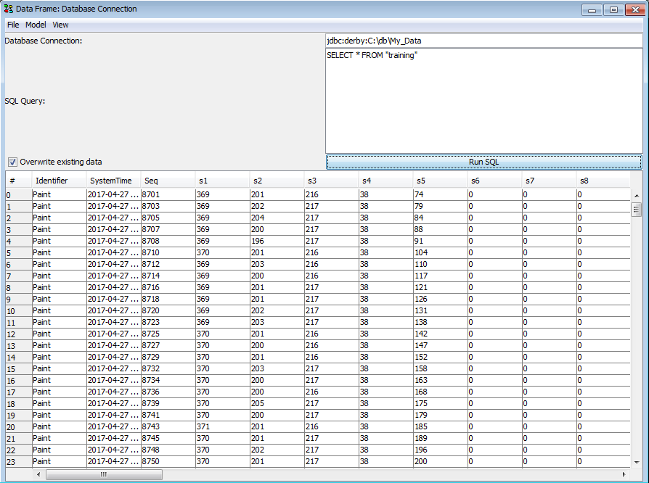The width and height of the screenshot is (649, 483).
Task: Click the application icon in title bar
Action: [x=9, y=9]
